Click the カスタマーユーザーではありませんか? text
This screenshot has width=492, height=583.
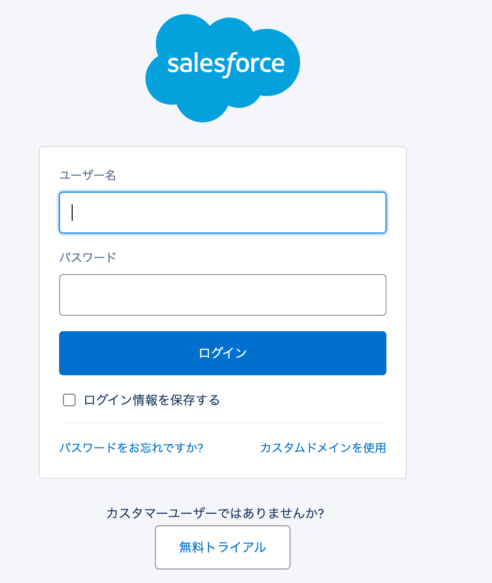pyautogui.click(x=215, y=513)
